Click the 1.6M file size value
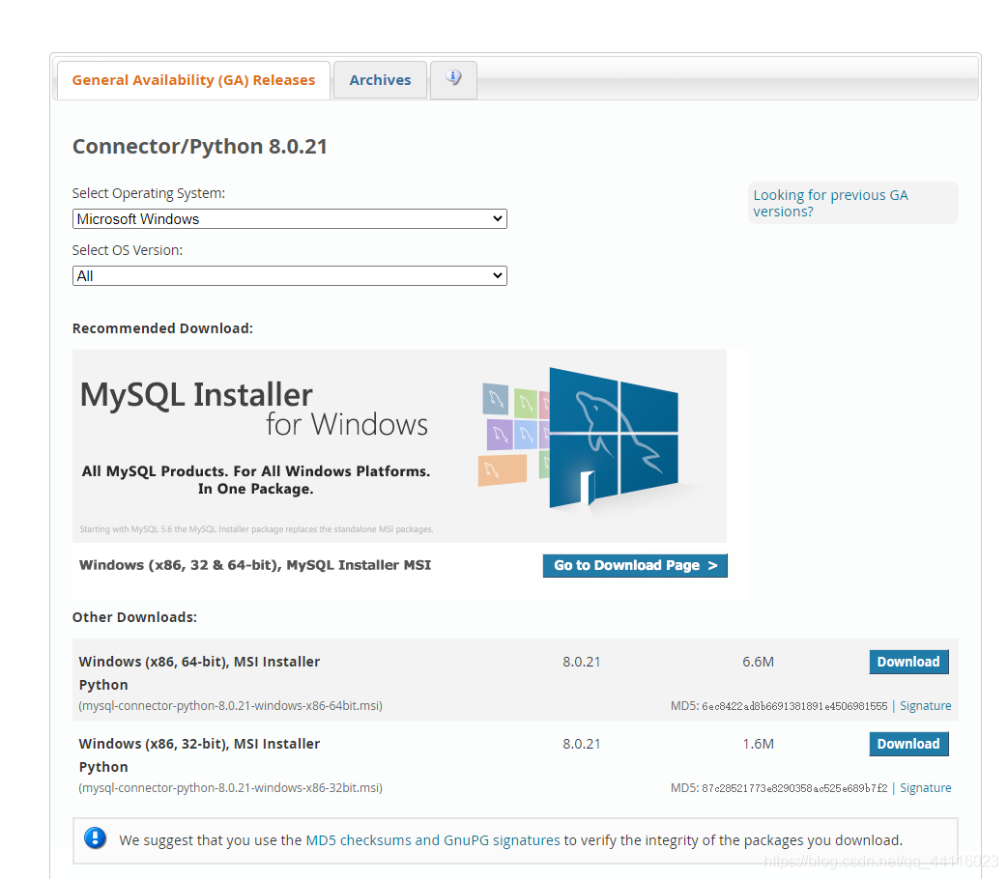The image size is (1008, 879). tap(758, 744)
